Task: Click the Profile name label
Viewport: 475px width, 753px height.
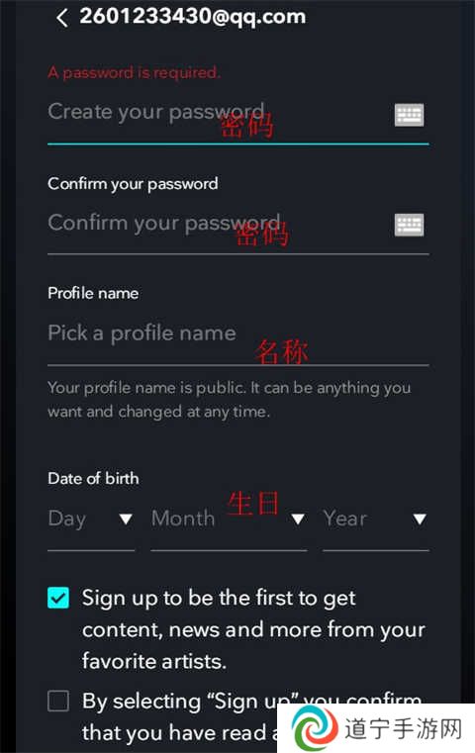Action: 93,293
